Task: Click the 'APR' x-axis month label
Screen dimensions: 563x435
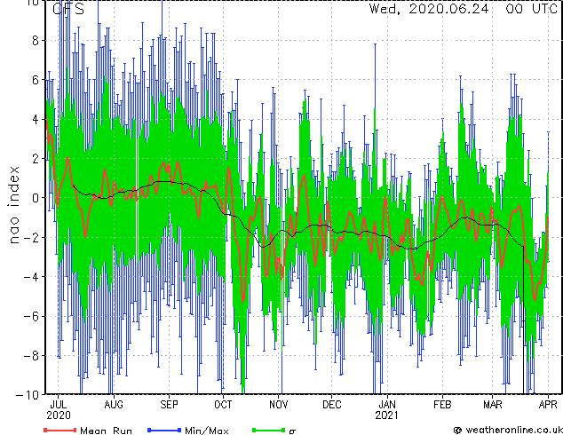Action: [548, 405]
